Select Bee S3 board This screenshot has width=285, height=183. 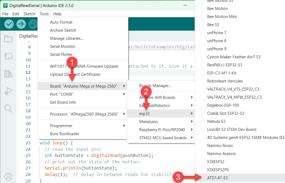[x=240, y=25]
